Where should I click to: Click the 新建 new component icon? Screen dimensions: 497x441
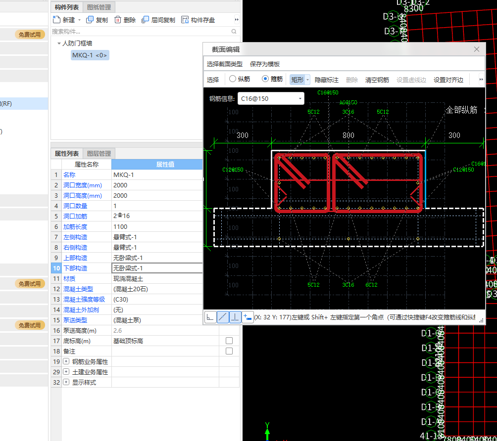click(56, 20)
